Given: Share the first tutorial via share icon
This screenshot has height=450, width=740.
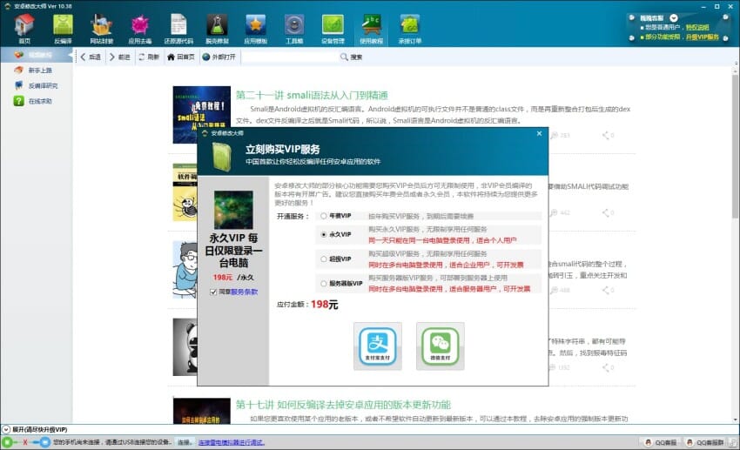Looking at the screenshot, I should (608, 136).
